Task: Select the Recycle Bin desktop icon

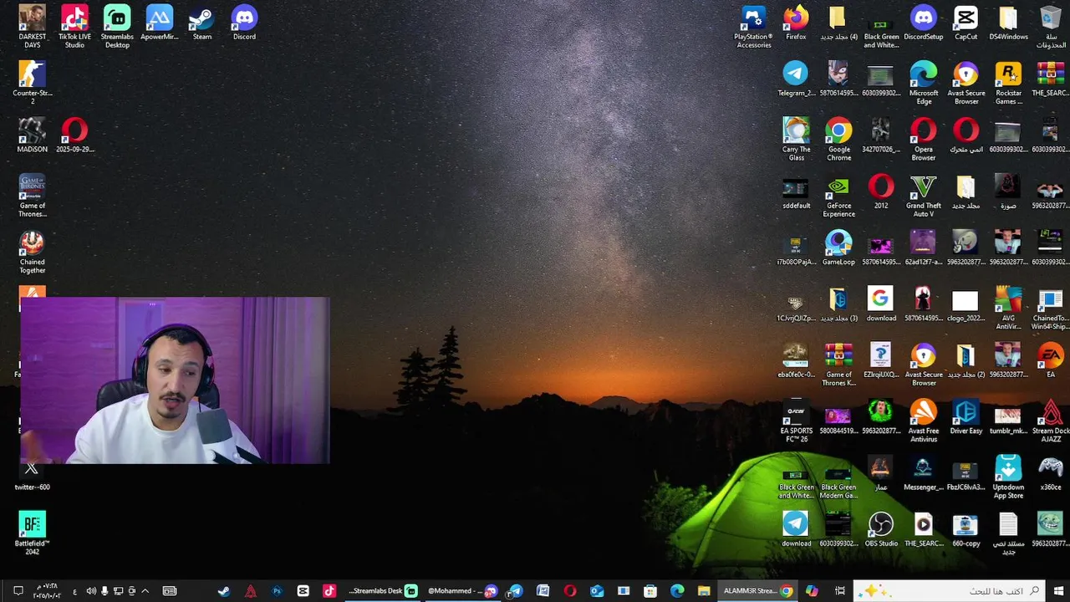Action: [x=1051, y=27]
